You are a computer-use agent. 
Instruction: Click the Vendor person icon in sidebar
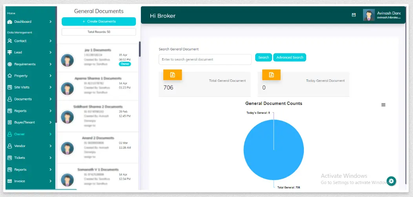tap(10, 146)
